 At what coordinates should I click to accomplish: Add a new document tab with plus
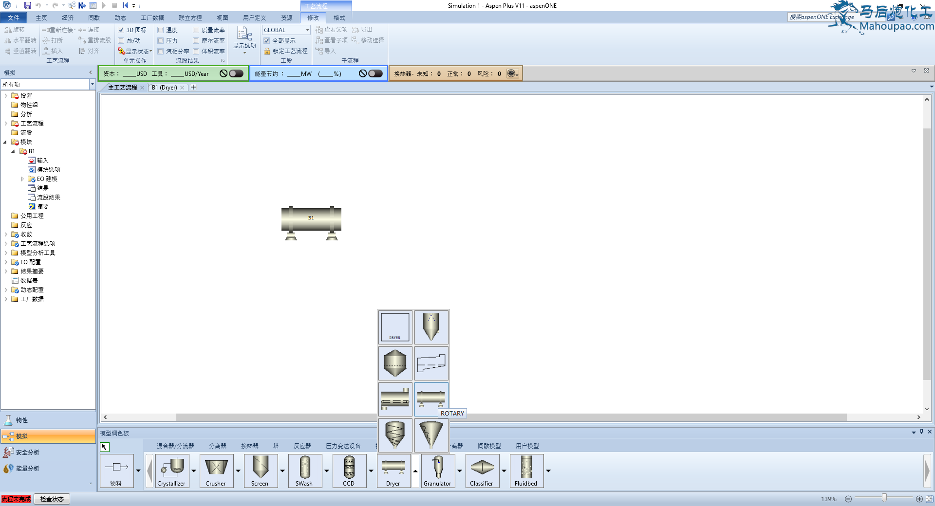tap(193, 87)
